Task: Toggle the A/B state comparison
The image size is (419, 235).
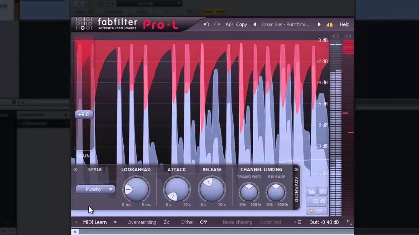Action: 229,24
